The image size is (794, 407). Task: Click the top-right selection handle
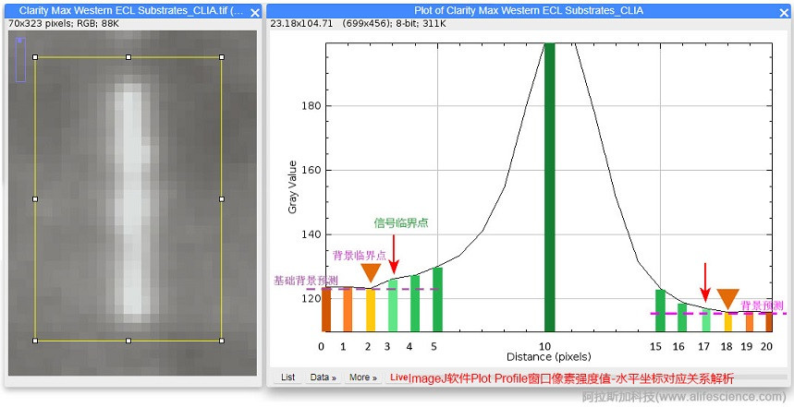[222, 57]
